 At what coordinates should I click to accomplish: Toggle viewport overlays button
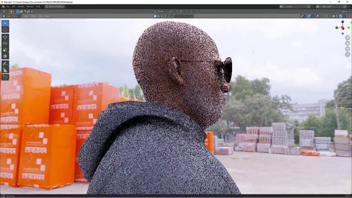click(x=318, y=16)
